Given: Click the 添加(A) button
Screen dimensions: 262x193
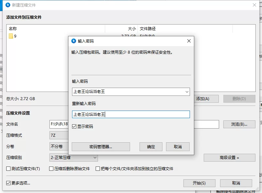Looking at the screenshot, I should tap(206, 99).
